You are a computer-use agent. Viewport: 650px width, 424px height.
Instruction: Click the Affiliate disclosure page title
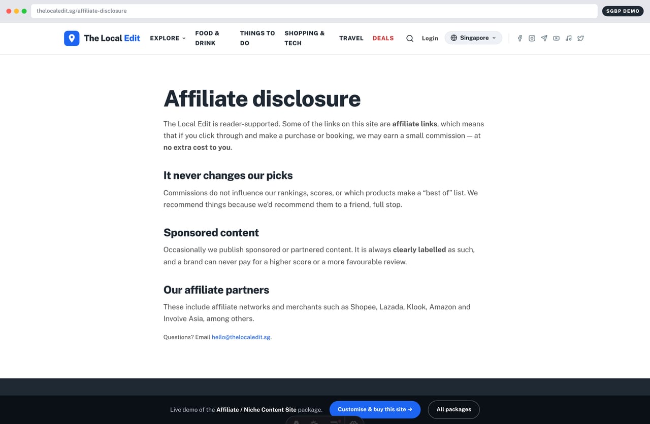[262, 98]
